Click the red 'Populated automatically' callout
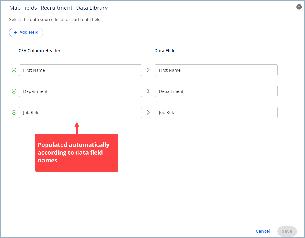The height and width of the screenshot is (238, 305). click(x=77, y=153)
